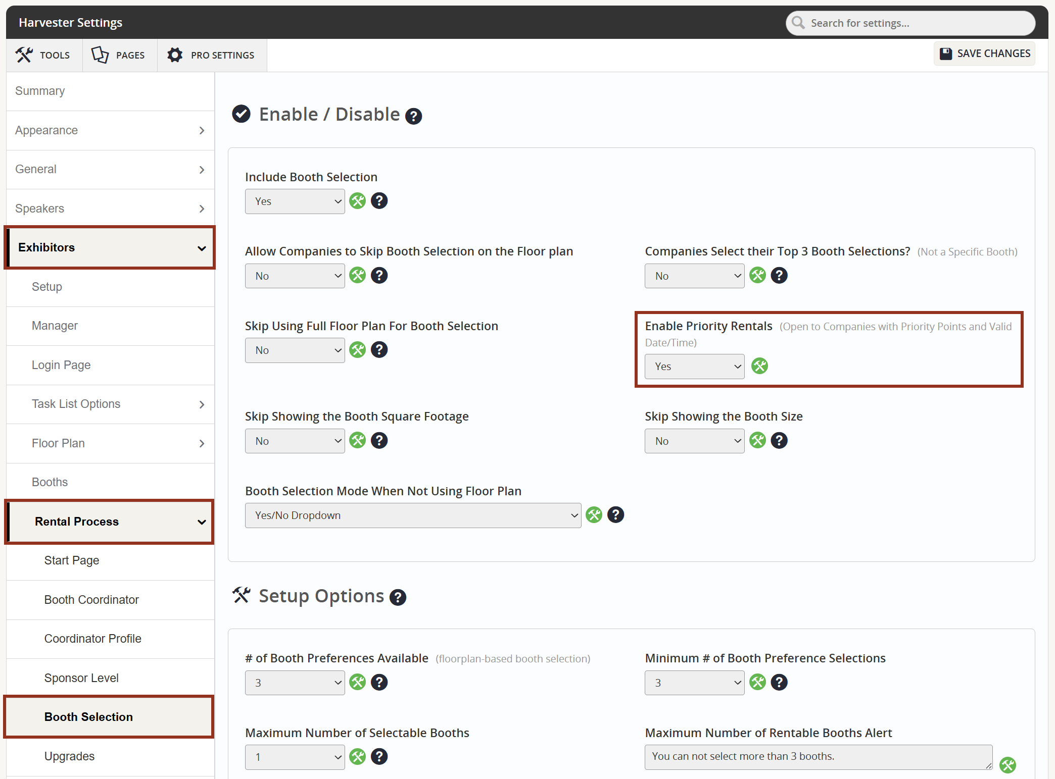Viewport: 1055px width, 779px height.
Task: Open Coordinator Profile settings
Action: click(x=110, y=639)
